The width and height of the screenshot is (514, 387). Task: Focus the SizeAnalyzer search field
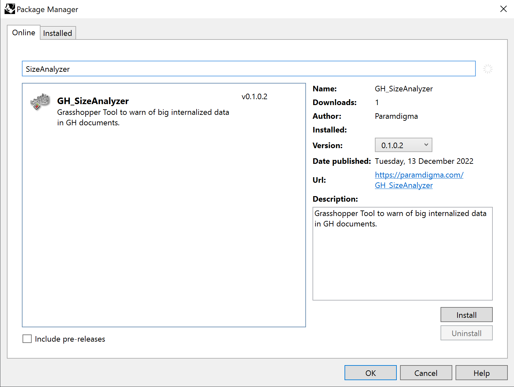[x=249, y=69]
